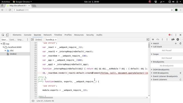Screen dimensions: 183x103
Task: Refresh watch expressions
Action: tap(180, 43)
